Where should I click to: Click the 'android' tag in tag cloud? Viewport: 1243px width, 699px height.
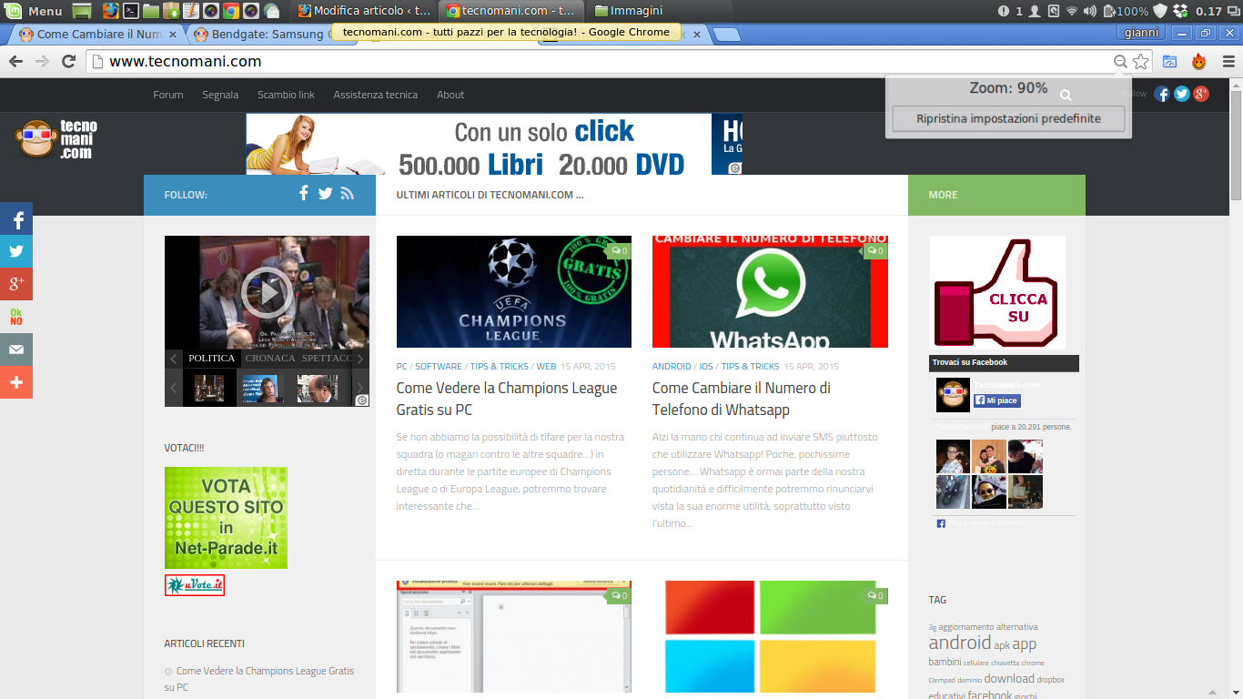click(959, 643)
